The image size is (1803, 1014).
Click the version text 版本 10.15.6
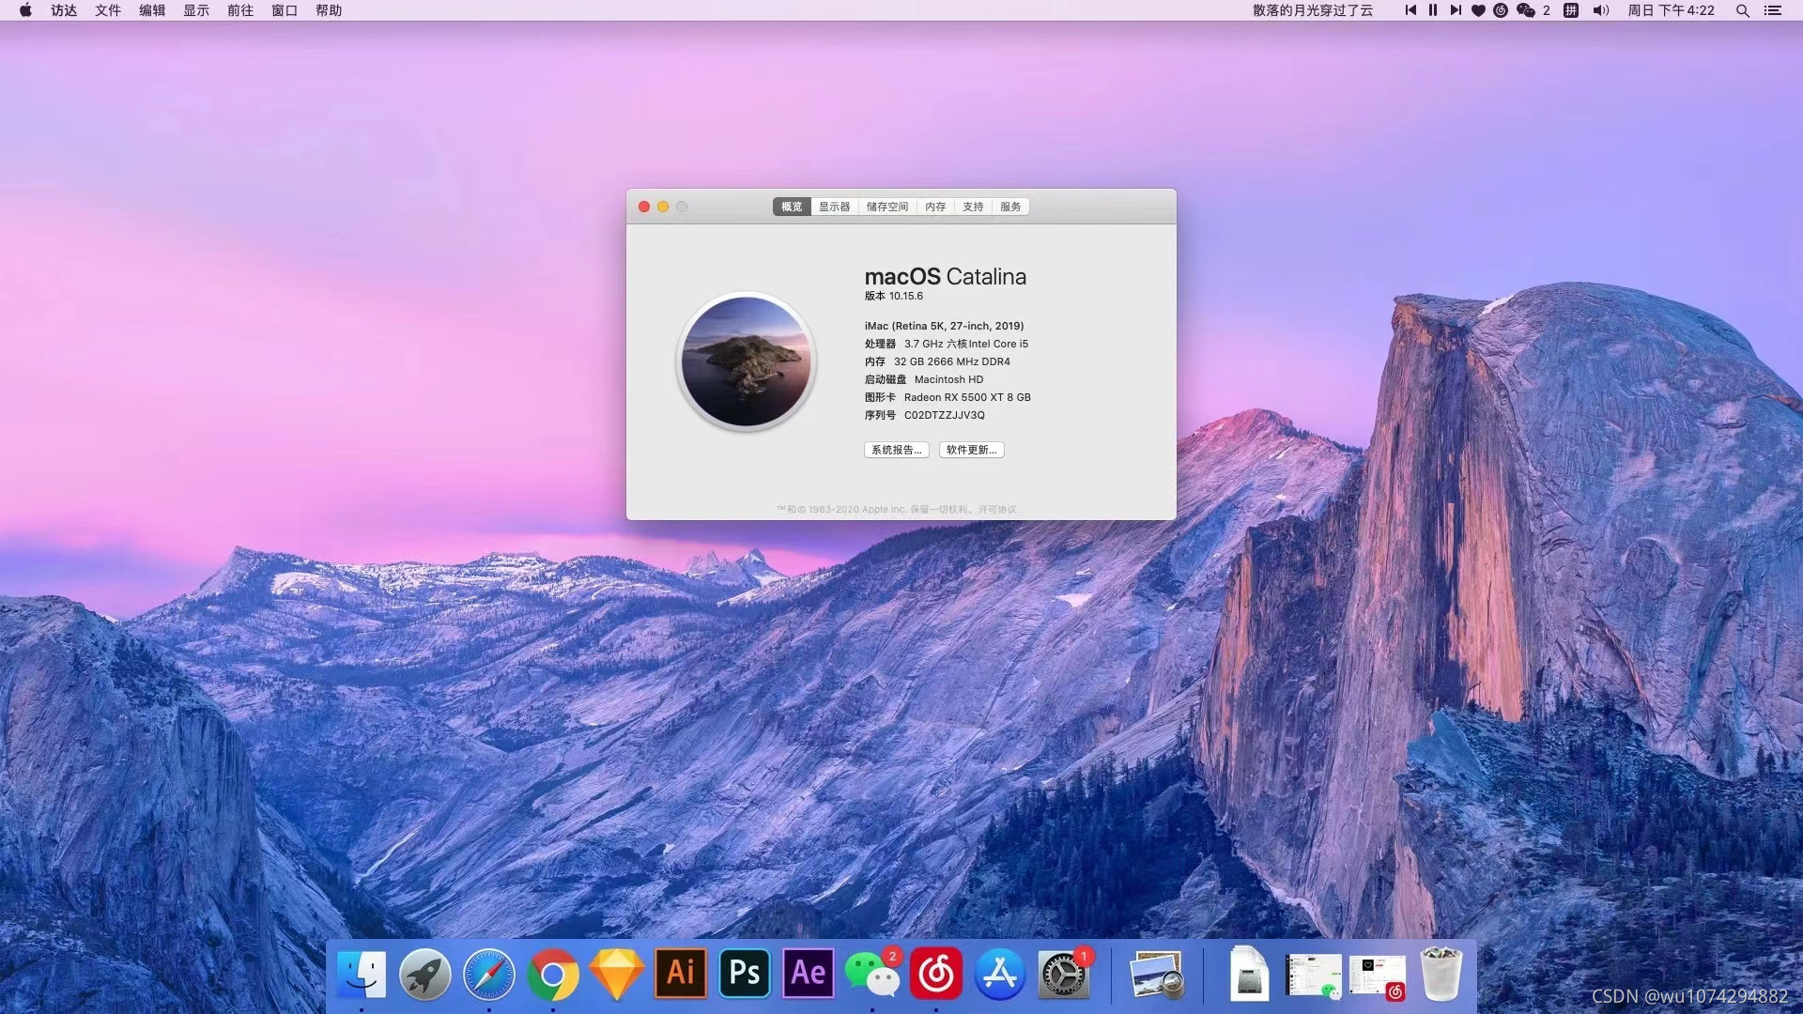coord(894,296)
